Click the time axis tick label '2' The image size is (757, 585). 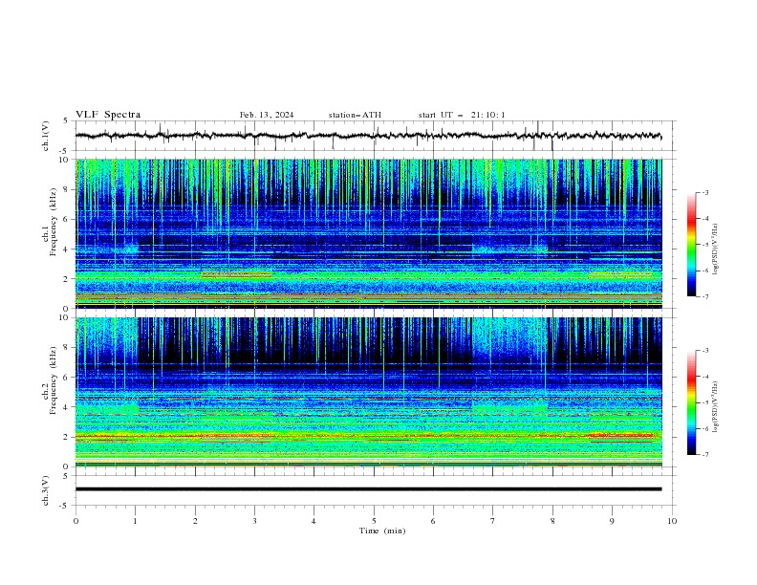(195, 521)
